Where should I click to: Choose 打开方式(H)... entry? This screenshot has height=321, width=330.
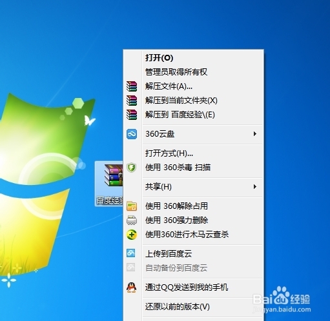[x=193, y=153]
